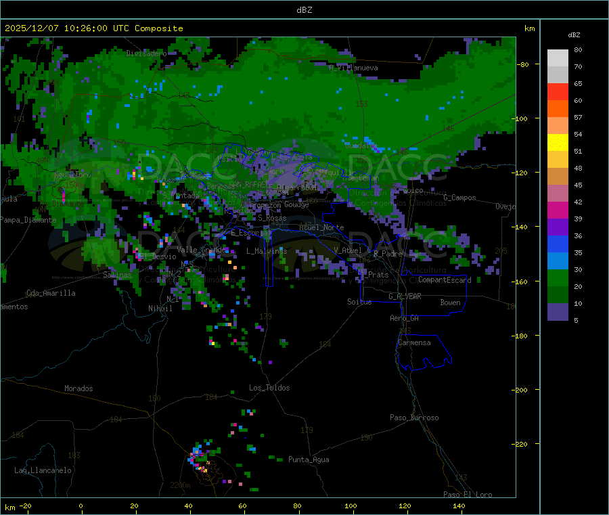Click the Los_Toldos label
609x515 pixels.
(269, 388)
